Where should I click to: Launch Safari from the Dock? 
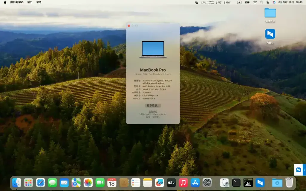tap(40, 183)
